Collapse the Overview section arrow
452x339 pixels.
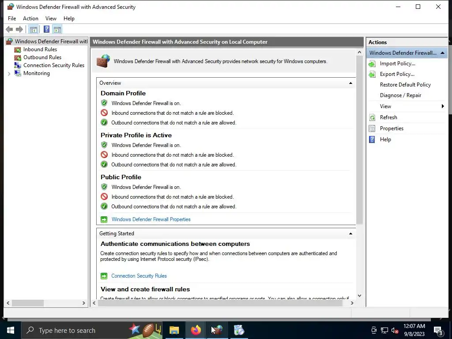[x=350, y=83]
